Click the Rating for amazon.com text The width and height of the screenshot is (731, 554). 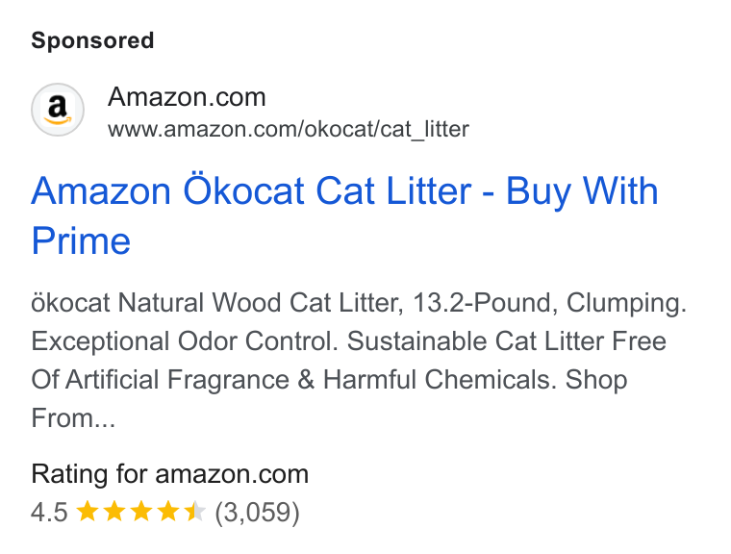(x=169, y=474)
